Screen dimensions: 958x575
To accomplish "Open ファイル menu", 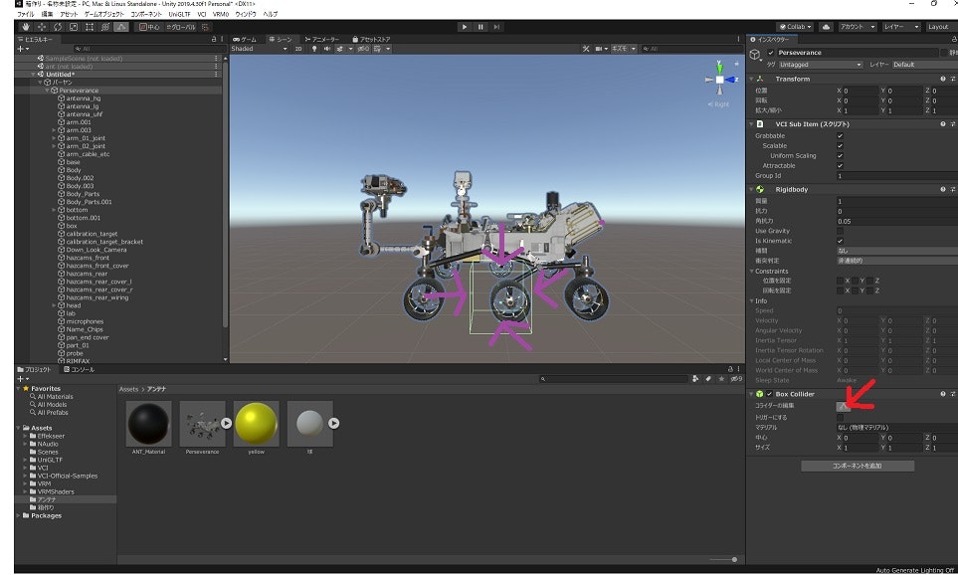I will (25, 14).
